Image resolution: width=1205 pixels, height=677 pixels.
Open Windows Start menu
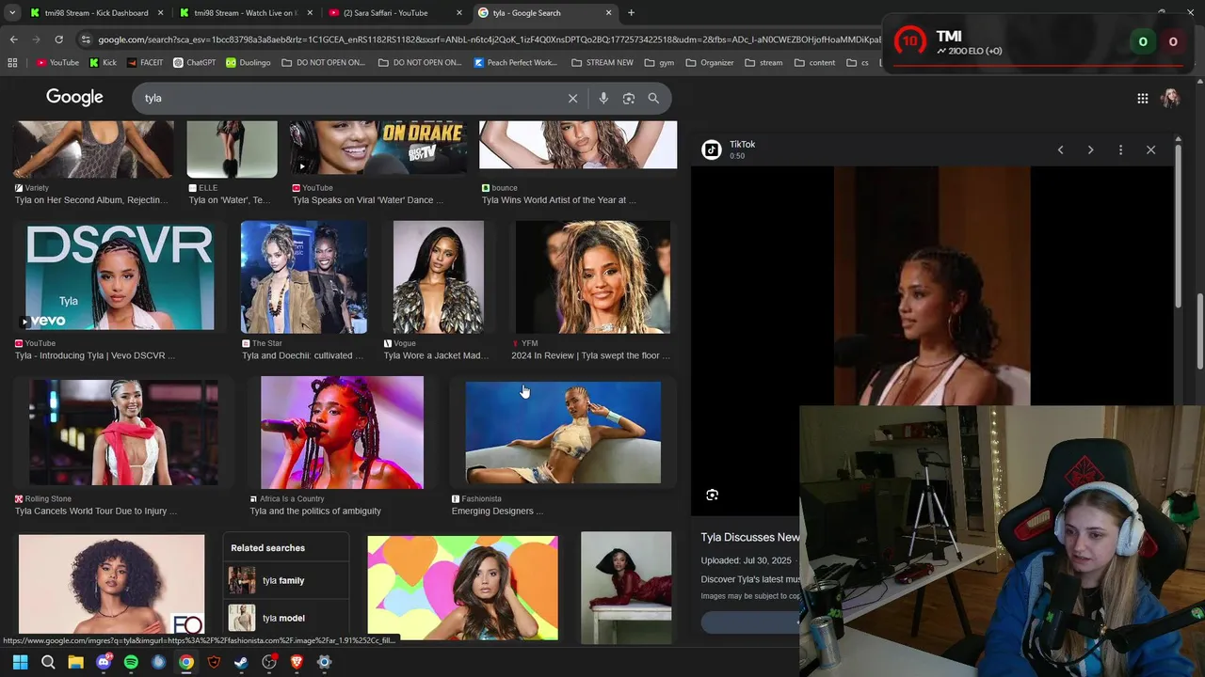point(20,662)
